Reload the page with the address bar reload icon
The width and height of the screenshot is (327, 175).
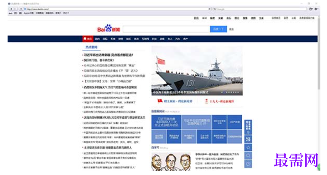tap(209, 9)
